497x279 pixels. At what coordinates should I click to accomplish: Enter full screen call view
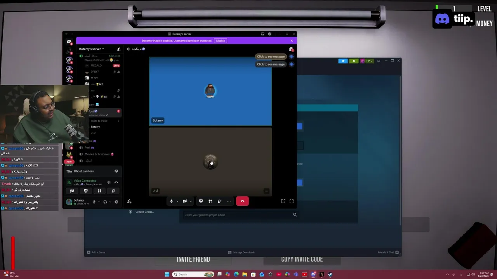click(x=292, y=201)
